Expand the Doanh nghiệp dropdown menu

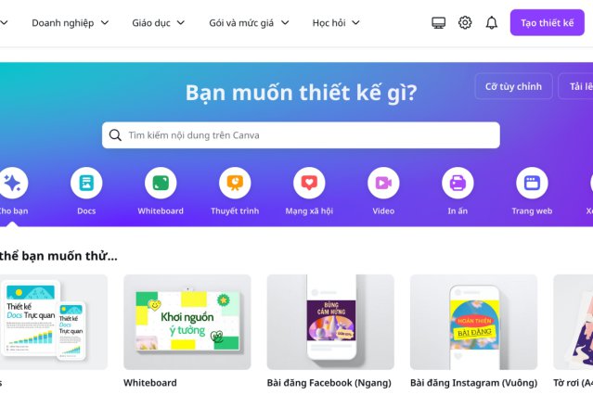click(71, 22)
